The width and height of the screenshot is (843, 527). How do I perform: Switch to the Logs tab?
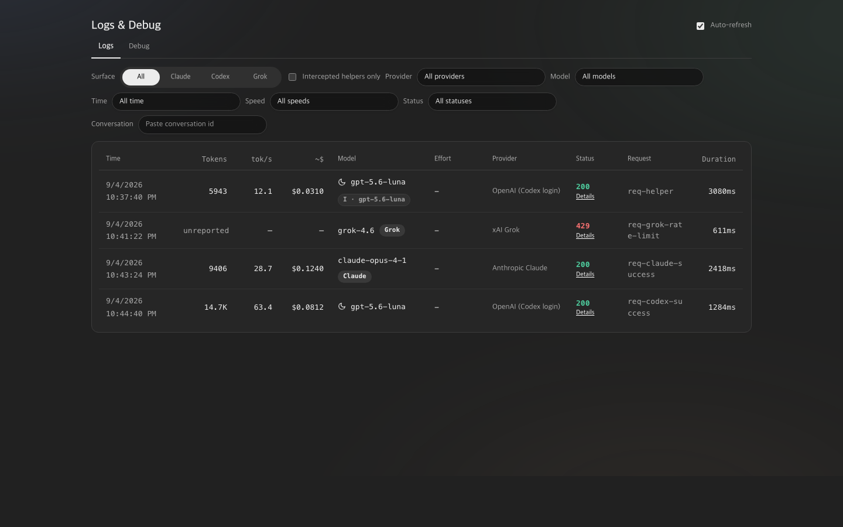pos(106,46)
